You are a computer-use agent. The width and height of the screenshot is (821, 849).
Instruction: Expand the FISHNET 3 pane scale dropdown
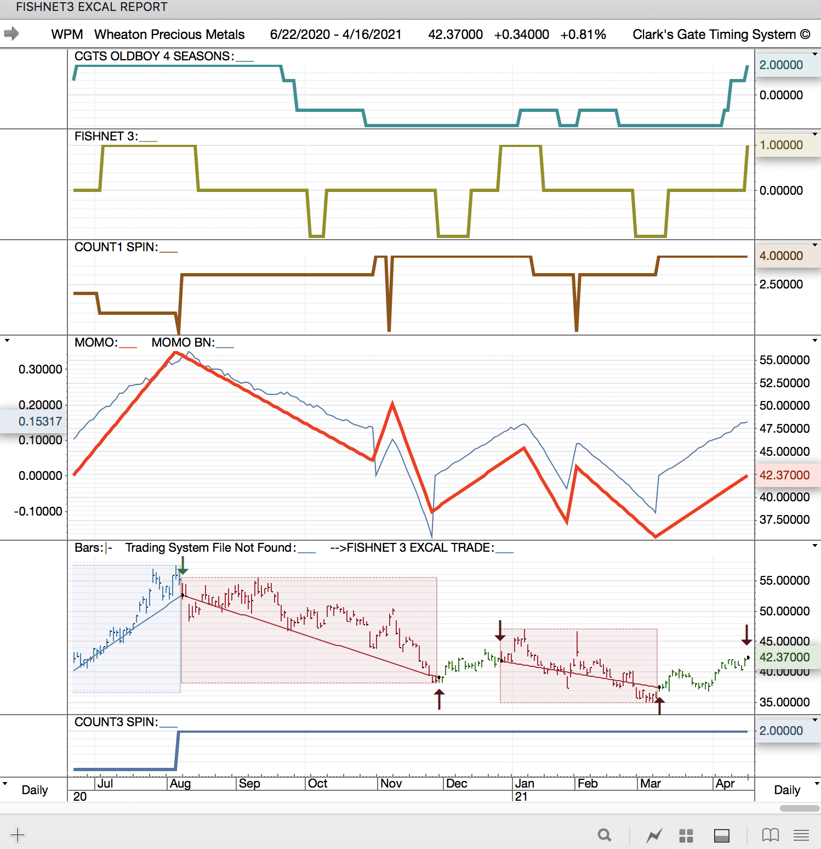(x=815, y=134)
